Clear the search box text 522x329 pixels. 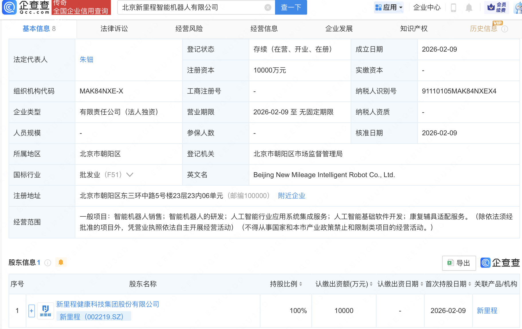tap(268, 7)
